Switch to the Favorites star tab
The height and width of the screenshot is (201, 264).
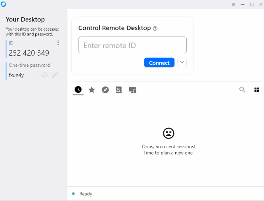click(92, 90)
